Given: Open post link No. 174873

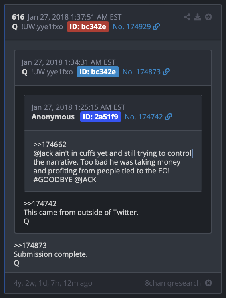Looking at the screenshot, I should click(141, 72).
